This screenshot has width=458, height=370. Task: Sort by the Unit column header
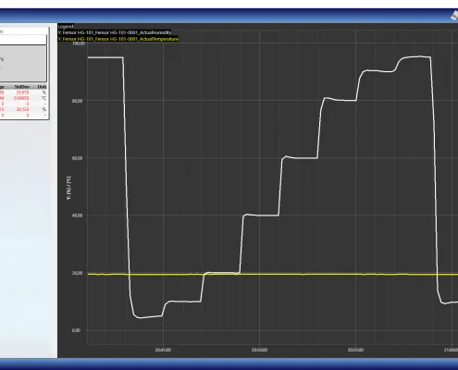tap(42, 87)
